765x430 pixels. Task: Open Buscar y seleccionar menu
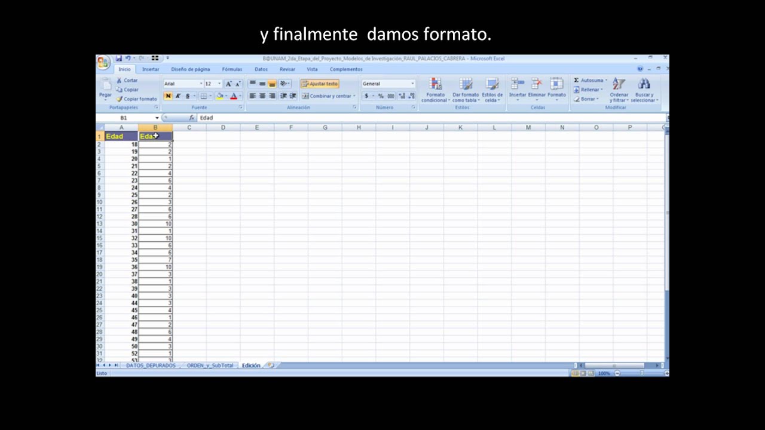click(x=644, y=90)
